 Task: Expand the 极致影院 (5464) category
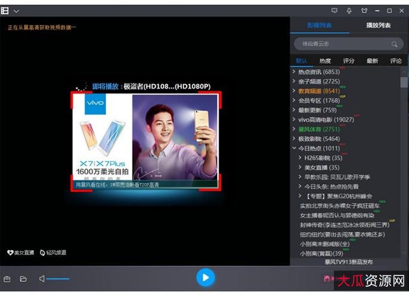294,138
